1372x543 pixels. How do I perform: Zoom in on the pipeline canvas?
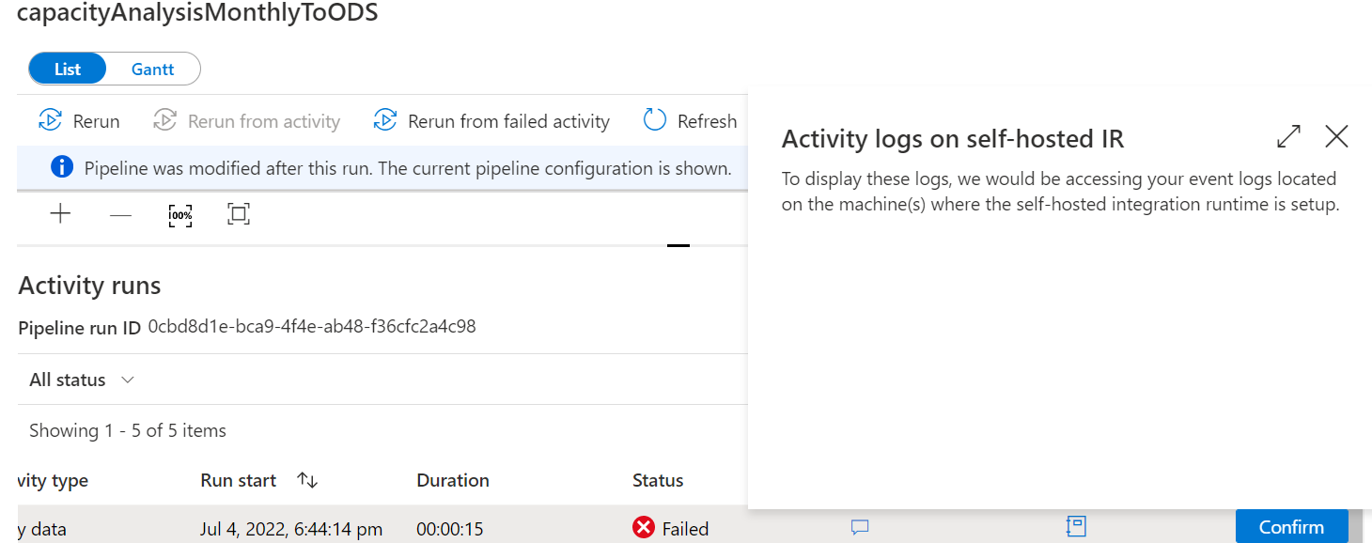pyautogui.click(x=59, y=213)
